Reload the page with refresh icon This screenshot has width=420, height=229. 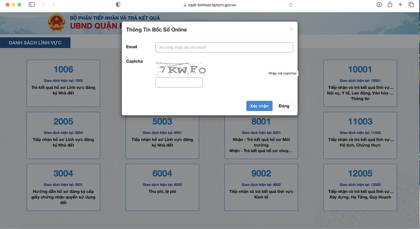coord(291,5)
